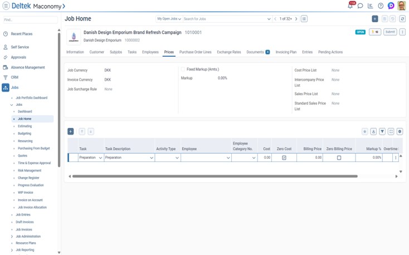Click the Find input field
Viewport: 409px width, 255px height.
point(31,20)
